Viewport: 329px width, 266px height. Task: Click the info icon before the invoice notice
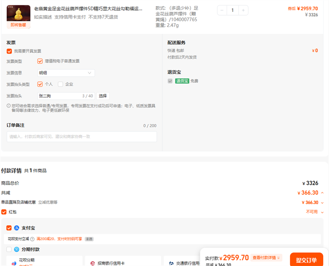9,106
